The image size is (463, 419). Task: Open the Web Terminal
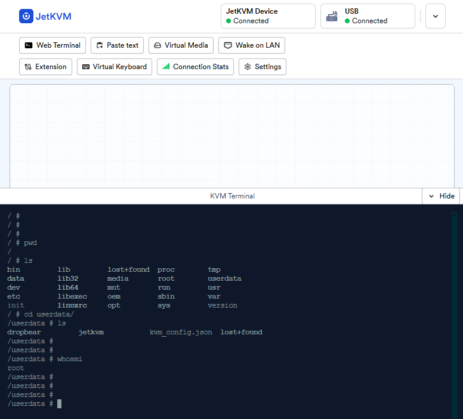pyautogui.click(x=53, y=45)
